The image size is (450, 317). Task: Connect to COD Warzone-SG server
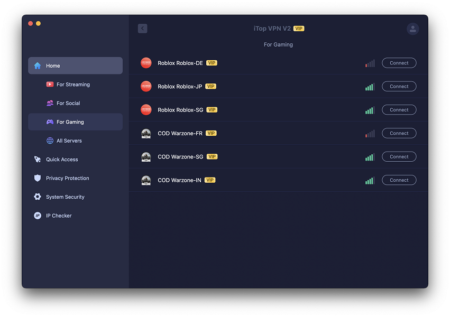[x=399, y=157]
